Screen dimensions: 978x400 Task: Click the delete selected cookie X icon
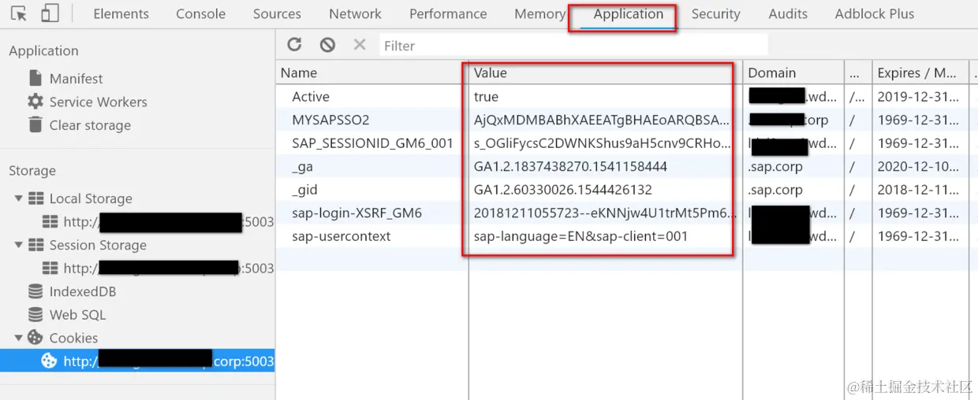point(360,45)
